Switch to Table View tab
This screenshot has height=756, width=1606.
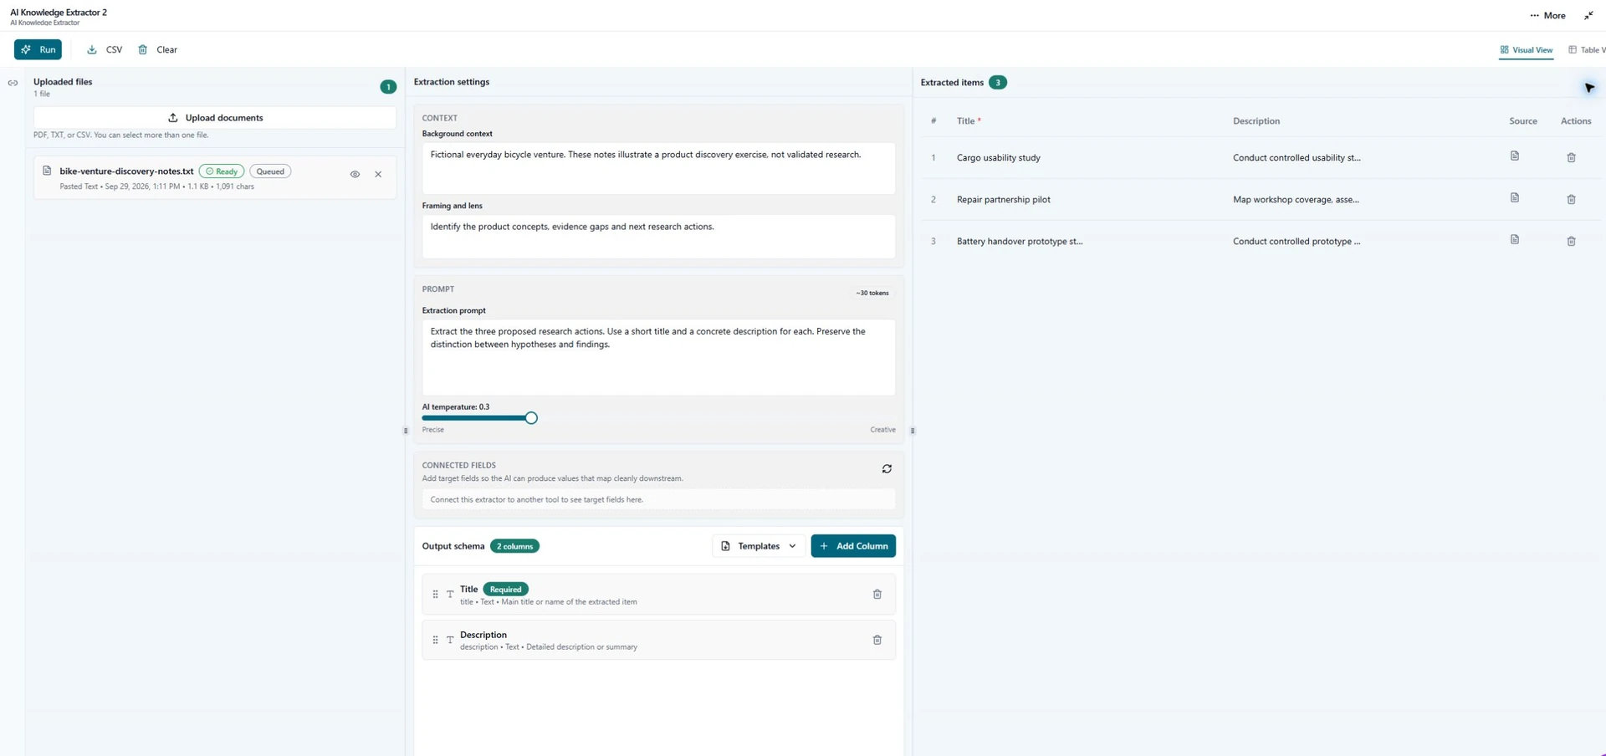(1587, 50)
